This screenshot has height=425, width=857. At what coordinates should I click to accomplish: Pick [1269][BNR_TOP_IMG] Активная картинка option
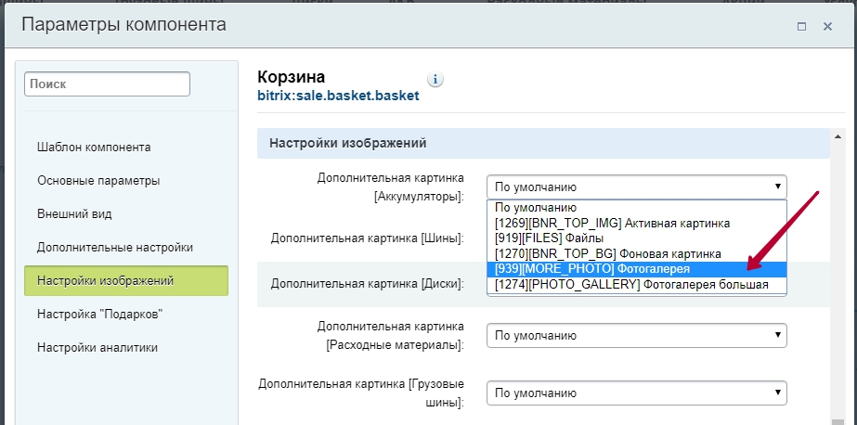637,224
